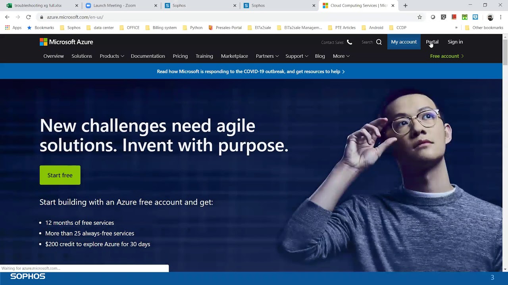This screenshot has height=285, width=508.
Task: Click the light bulb extension icon
Action: (x=444, y=17)
